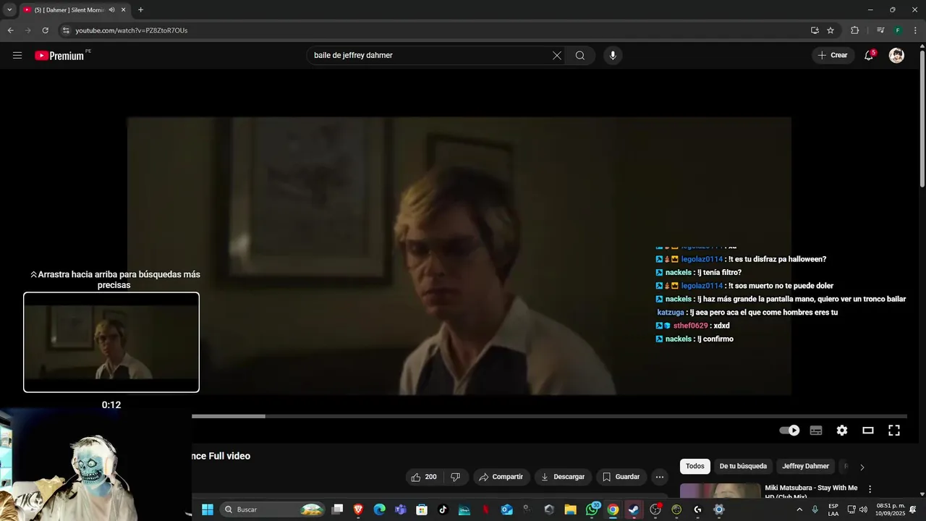
Task: Open File Explorer from taskbar
Action: tap(570, 509)
